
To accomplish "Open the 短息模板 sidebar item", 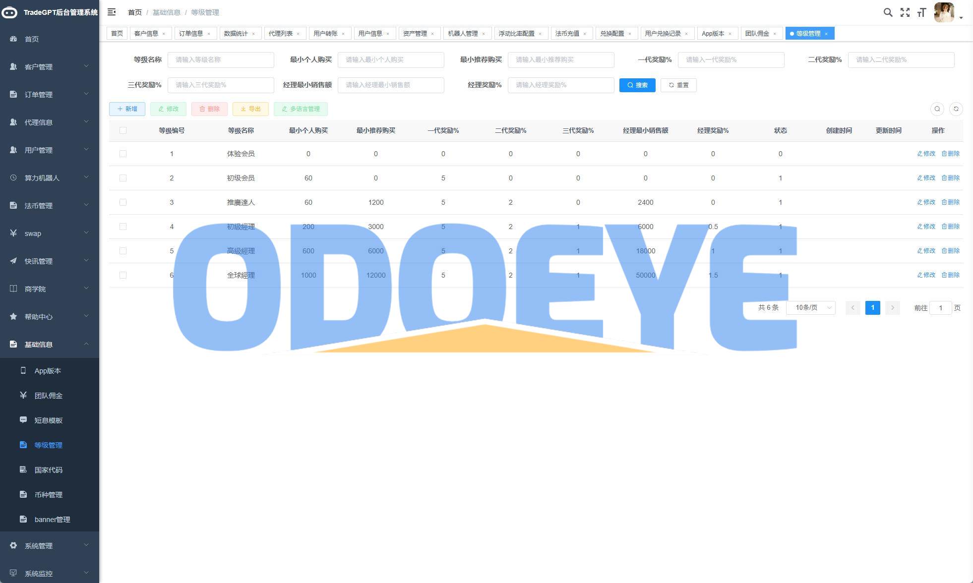I will click(48, 420).
